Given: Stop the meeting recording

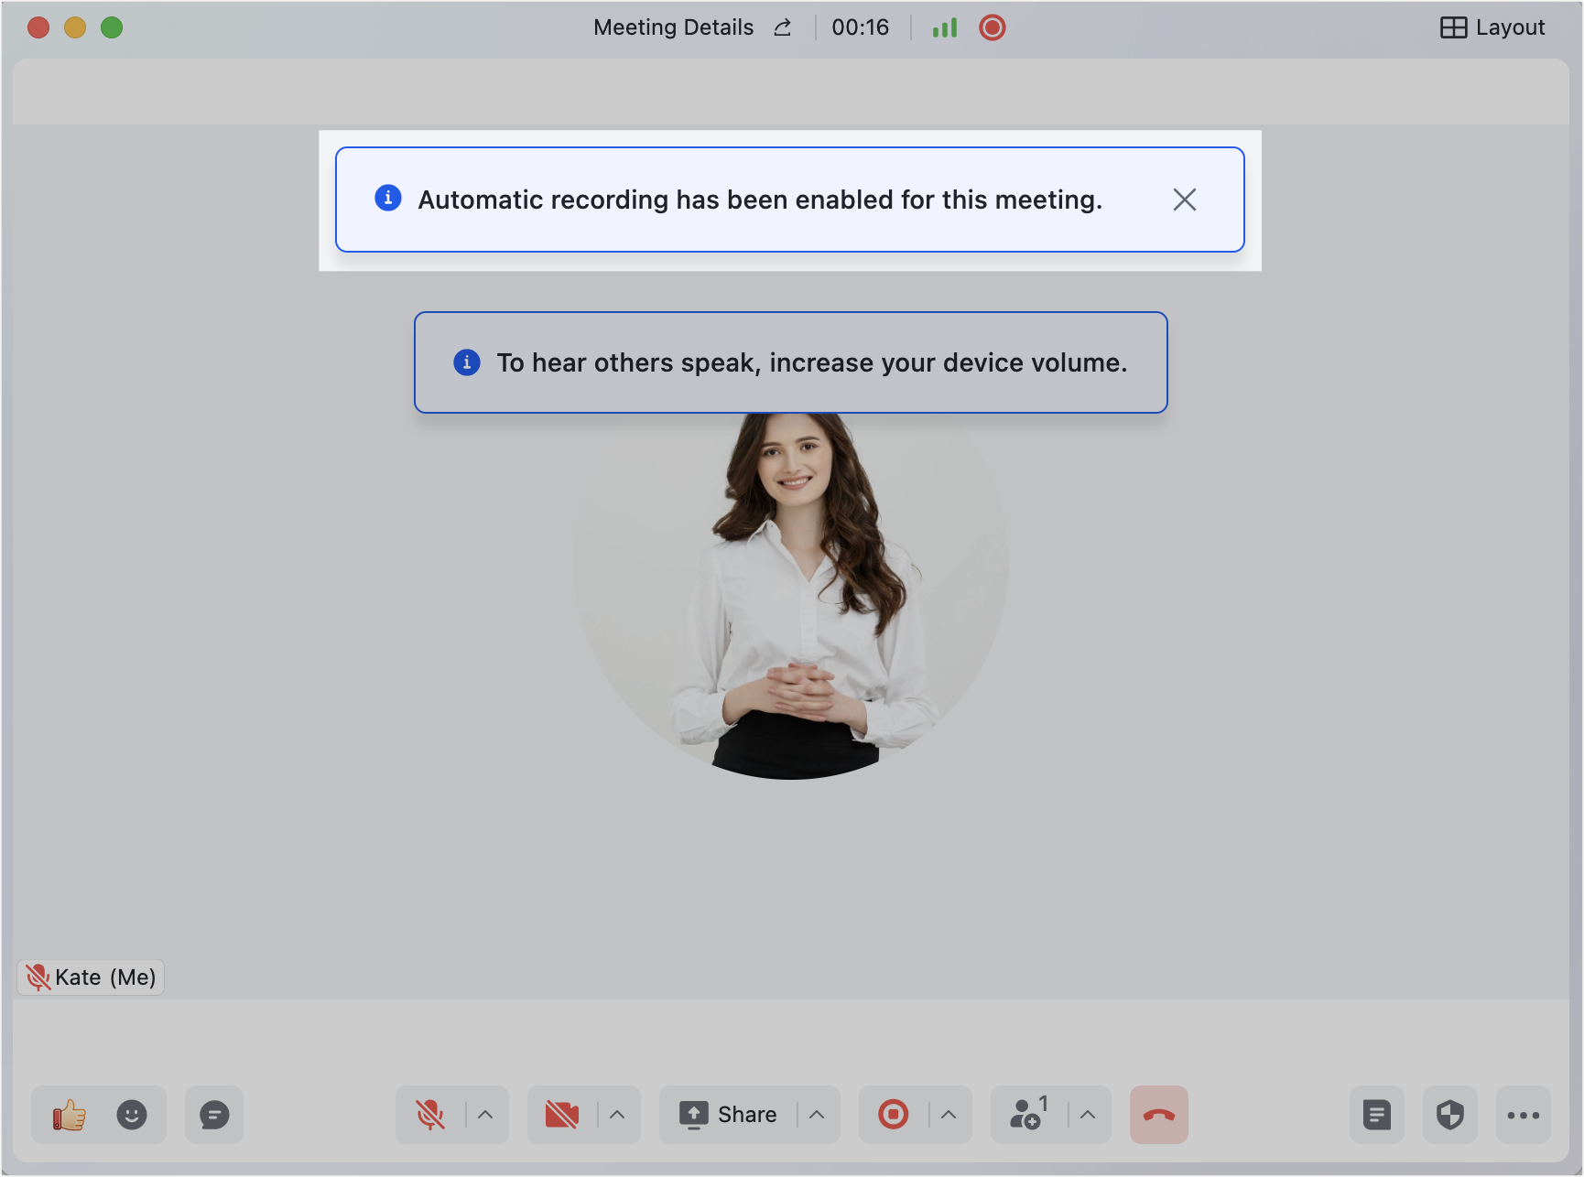Looking at the screenshot, I should click(x=893, y=1115).
